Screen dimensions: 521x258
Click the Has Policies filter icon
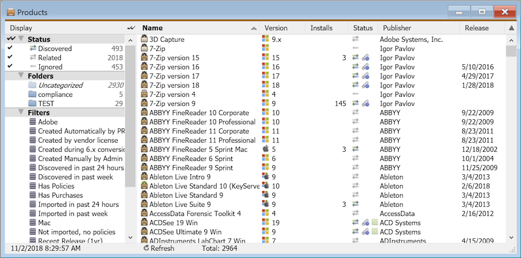click(x=33, y=186)
